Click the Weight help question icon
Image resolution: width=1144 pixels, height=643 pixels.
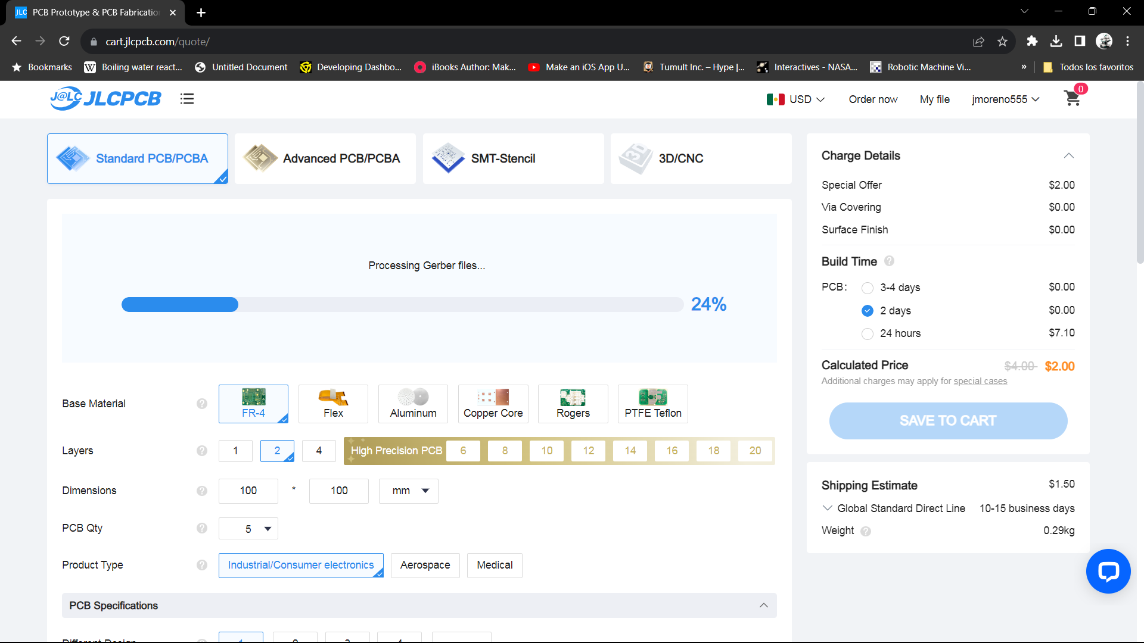point(866,531)
